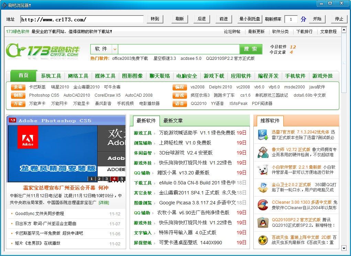This screenshot has width=351, height=256.
Task: Select banner slide number 5
Action: tap(122, 179)
